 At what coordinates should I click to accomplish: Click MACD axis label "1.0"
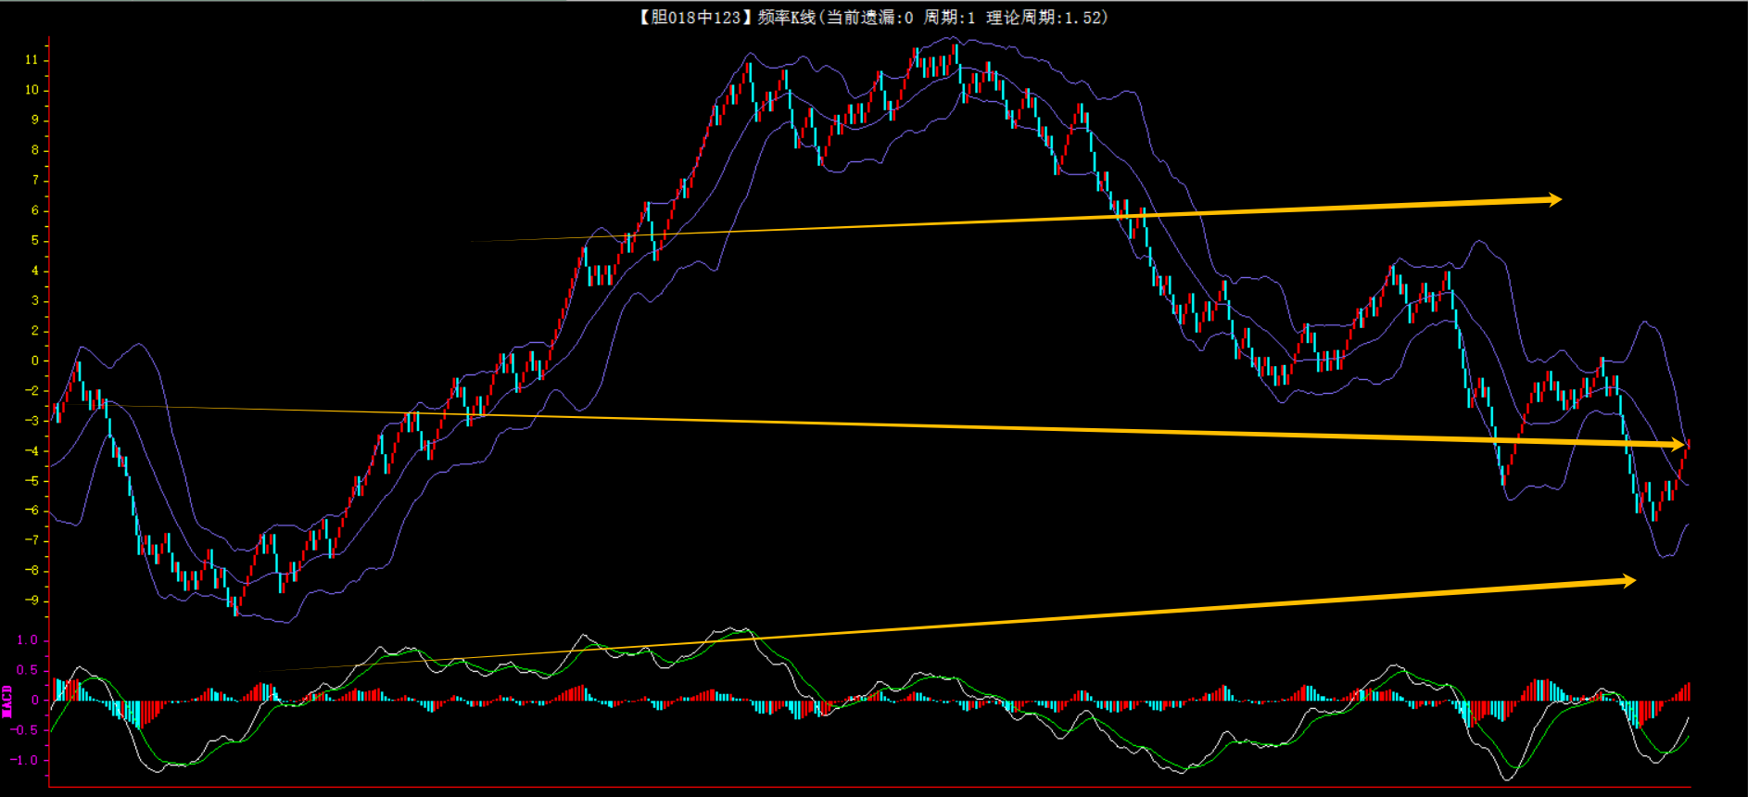click(x=27, y=640)
